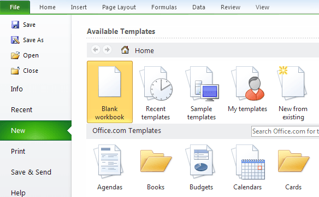Click the Save As icon
This screenshot has width=319, height=197.
pos(15,40)
